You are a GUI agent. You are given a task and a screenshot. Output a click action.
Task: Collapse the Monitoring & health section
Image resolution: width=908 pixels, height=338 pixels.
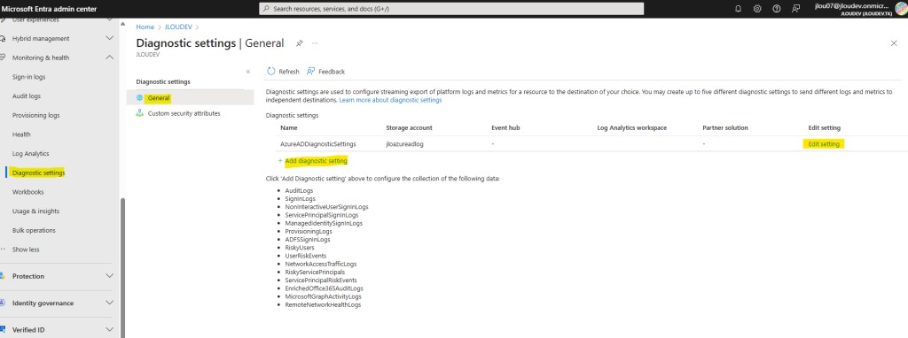pos(109,58)
